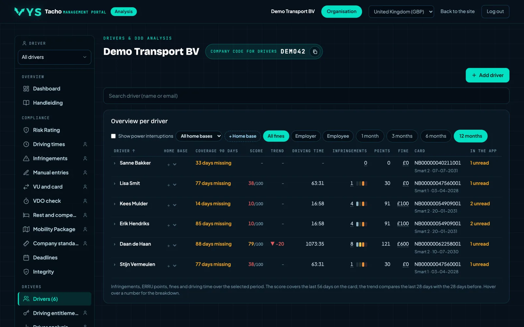Open Driving entitlements key icon
This screenshot has width=524, height=327.
pos(26,313)
